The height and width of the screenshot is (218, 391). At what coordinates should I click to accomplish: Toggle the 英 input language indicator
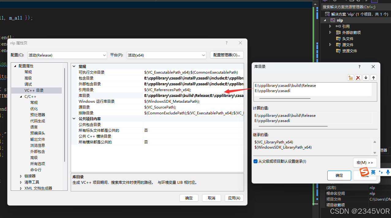click(x=373, y=172)
